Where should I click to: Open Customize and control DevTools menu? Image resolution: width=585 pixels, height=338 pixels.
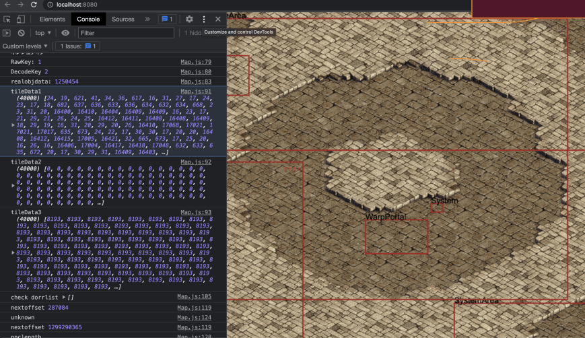tap(204, 19)
